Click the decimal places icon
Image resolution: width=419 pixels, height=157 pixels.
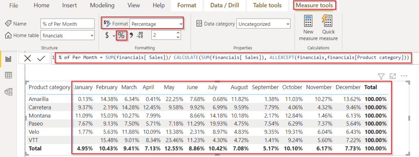point(140,35)
